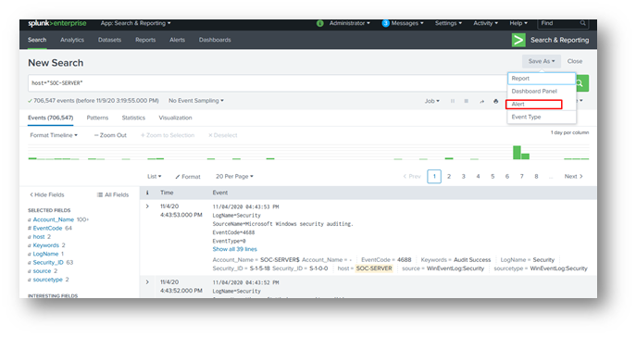636x337 pixels.
Task: Open the List view dropdown
Action: tap(154, 177)
